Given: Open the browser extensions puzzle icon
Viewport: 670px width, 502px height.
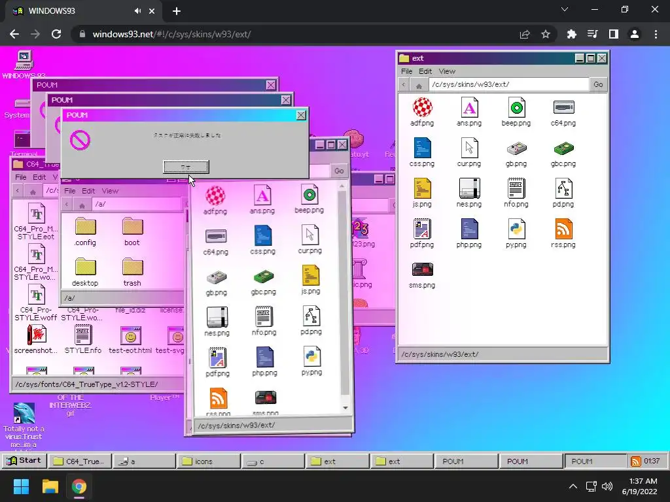Looking at the screenshot, I should pos(572,34).
